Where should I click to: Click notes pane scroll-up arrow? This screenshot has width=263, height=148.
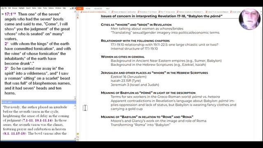75,105
